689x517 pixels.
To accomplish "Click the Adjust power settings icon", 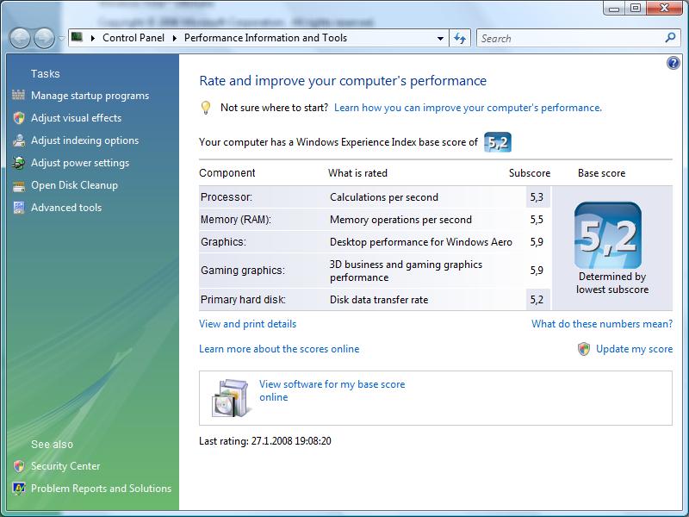I will point(18,163).
